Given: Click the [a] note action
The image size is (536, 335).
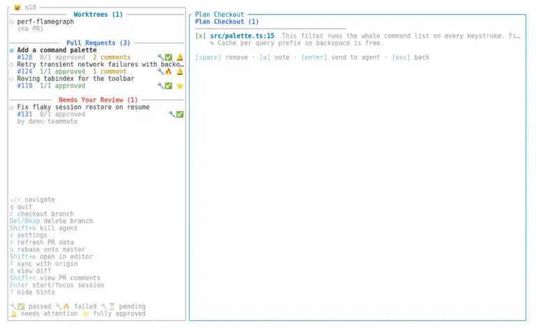Looking at the screenshot, I should point(274,57).
